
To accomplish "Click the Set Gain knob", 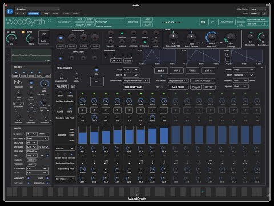I will (11, 38).
